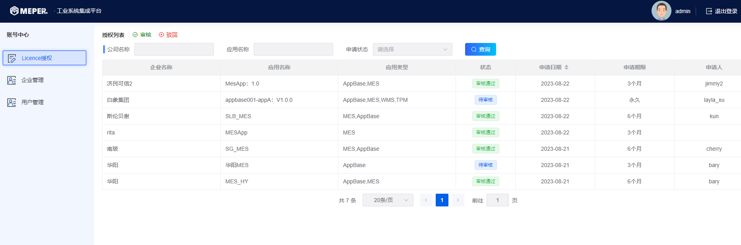Click the 用户管理 sidebar icon
This screenshot has height=245, width=741.
(12, 103)
